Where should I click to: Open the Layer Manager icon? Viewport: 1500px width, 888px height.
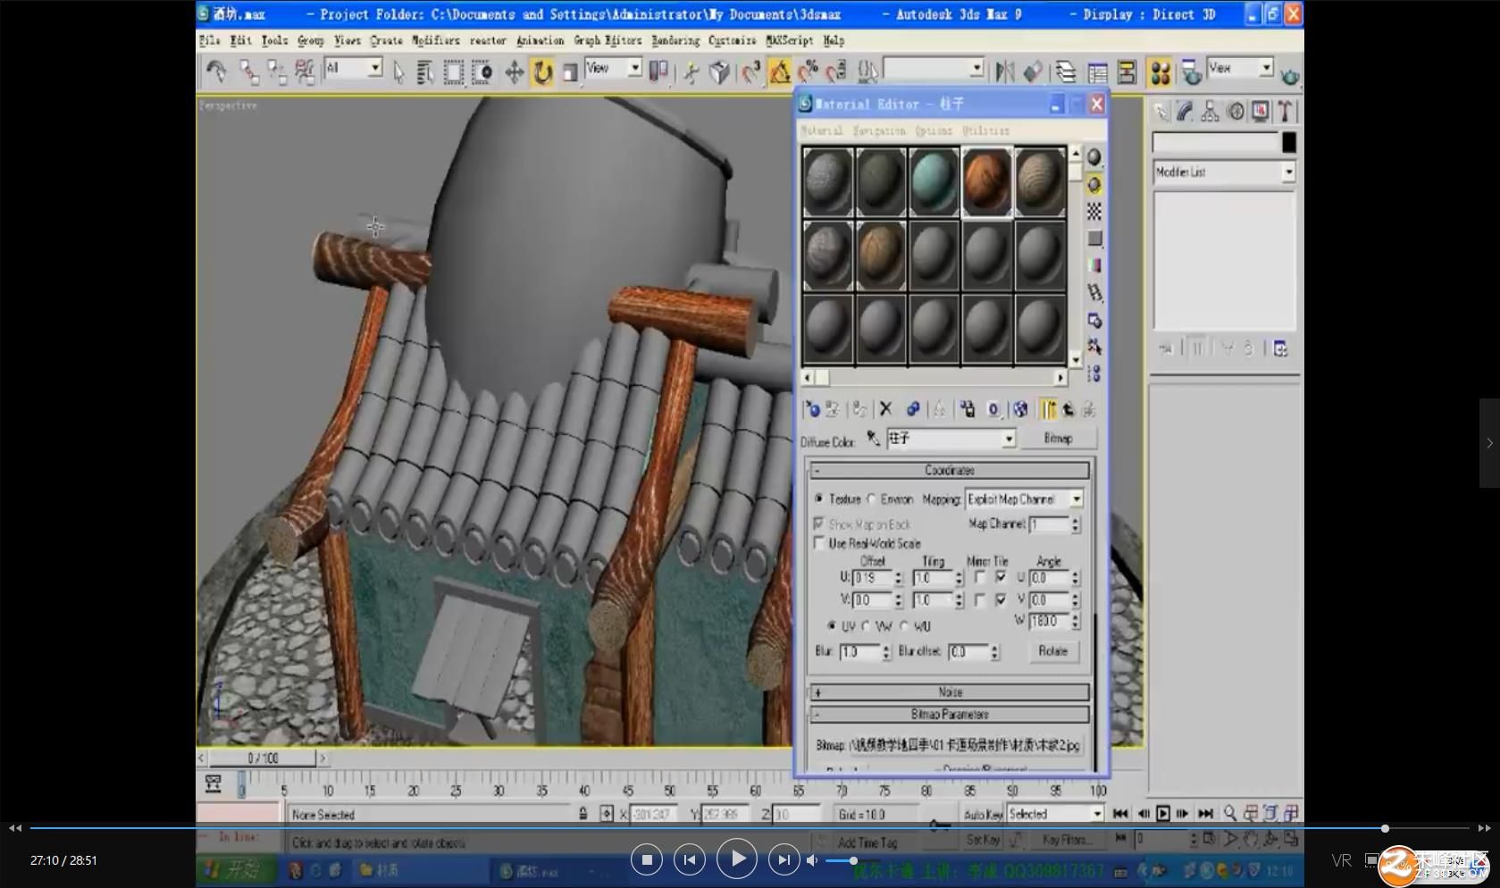pos(1065,71)
